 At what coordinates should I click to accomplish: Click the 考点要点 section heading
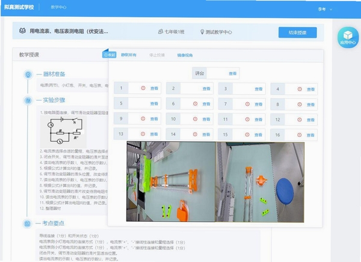53,223
